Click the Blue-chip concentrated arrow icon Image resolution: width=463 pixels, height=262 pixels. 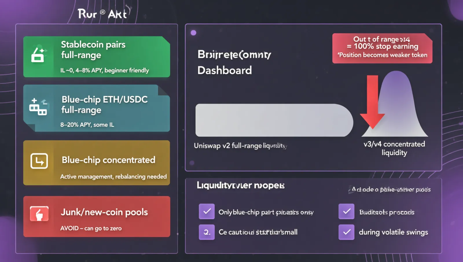coord(39,161)
